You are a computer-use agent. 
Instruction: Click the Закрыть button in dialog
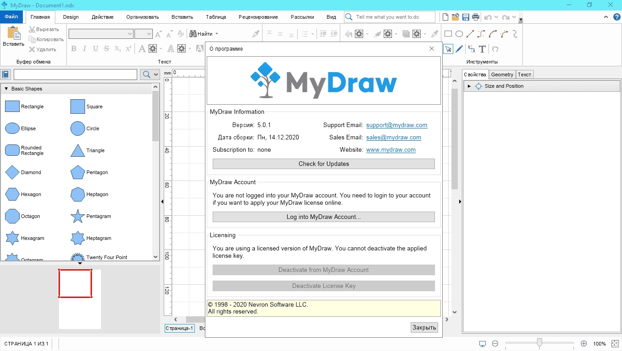424,327
